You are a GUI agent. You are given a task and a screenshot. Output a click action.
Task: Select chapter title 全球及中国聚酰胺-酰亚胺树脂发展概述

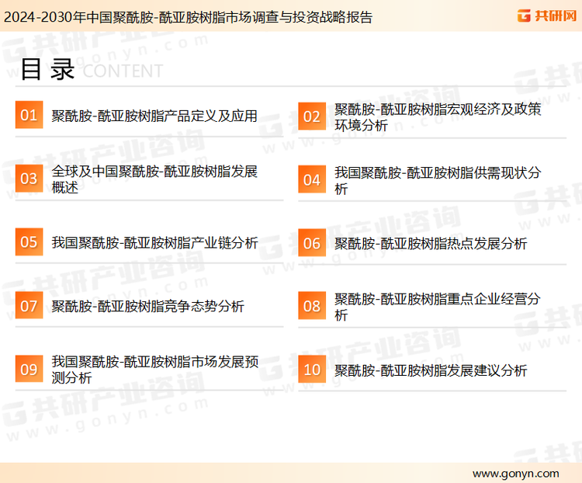pos(154,179)
